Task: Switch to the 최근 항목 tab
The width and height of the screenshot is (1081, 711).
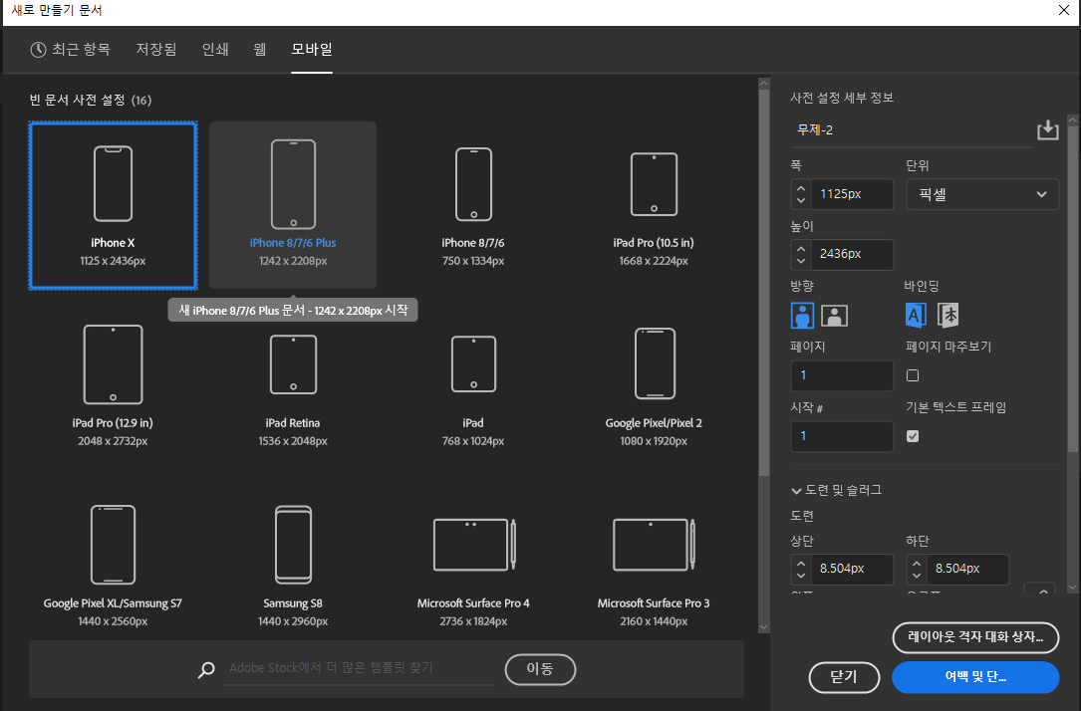Action: coord(71,50)
